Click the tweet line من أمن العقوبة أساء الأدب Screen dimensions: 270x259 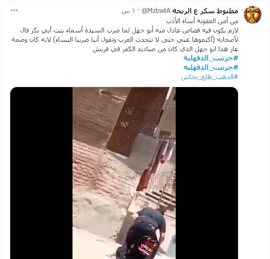[202, 21]
